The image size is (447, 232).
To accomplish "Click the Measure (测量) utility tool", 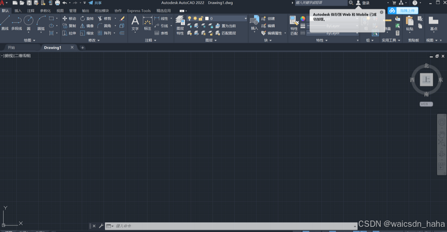I will point(387,23).
